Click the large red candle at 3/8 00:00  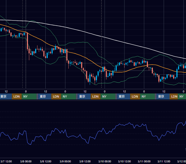tap(28, 41)
